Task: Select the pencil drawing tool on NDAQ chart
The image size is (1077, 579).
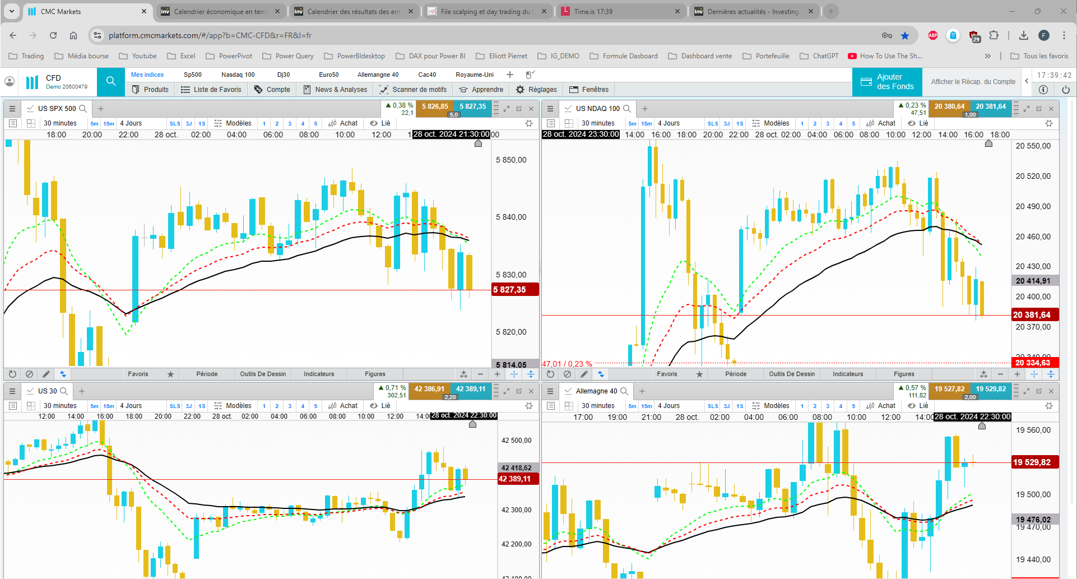Action: point(584,374)
